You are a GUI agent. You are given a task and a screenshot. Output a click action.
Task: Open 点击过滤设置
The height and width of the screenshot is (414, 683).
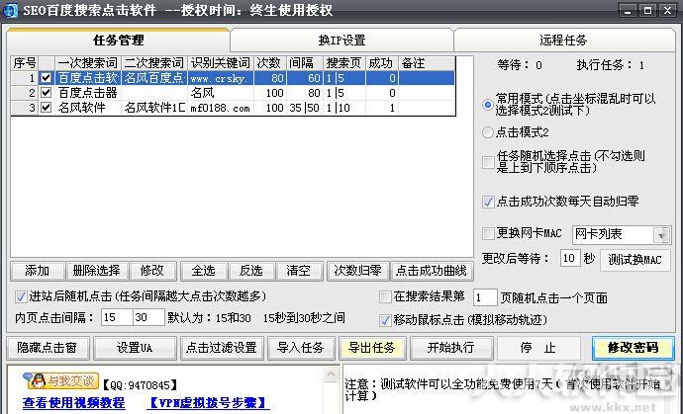[x=222, y=348]
